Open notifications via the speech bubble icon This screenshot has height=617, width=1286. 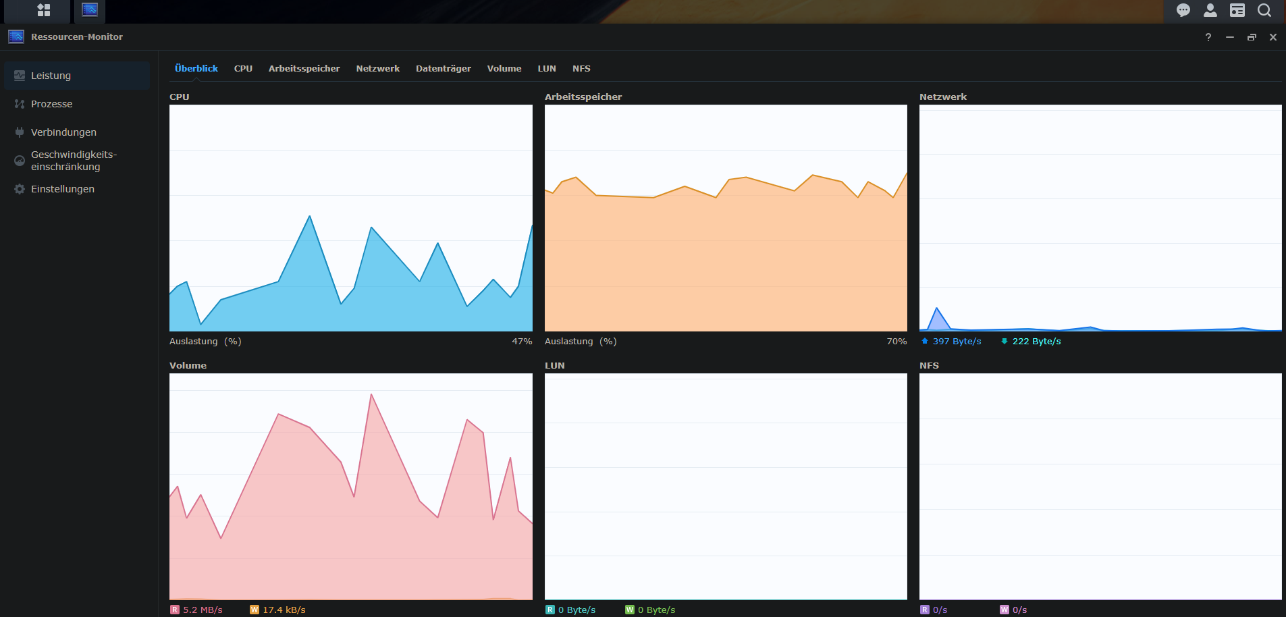1183,11
